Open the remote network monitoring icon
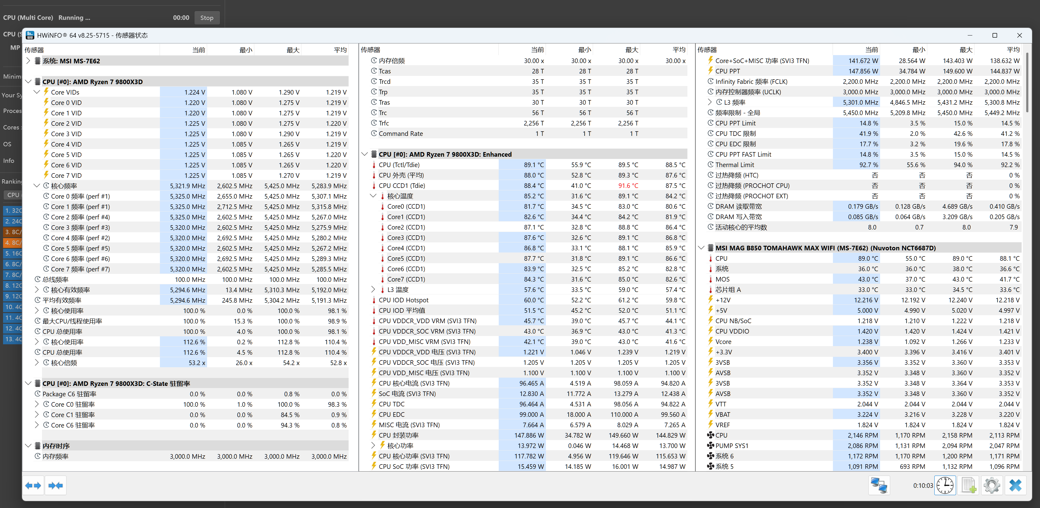The height and width of the screenshot is (508, 1040). (x=879, y=485)
